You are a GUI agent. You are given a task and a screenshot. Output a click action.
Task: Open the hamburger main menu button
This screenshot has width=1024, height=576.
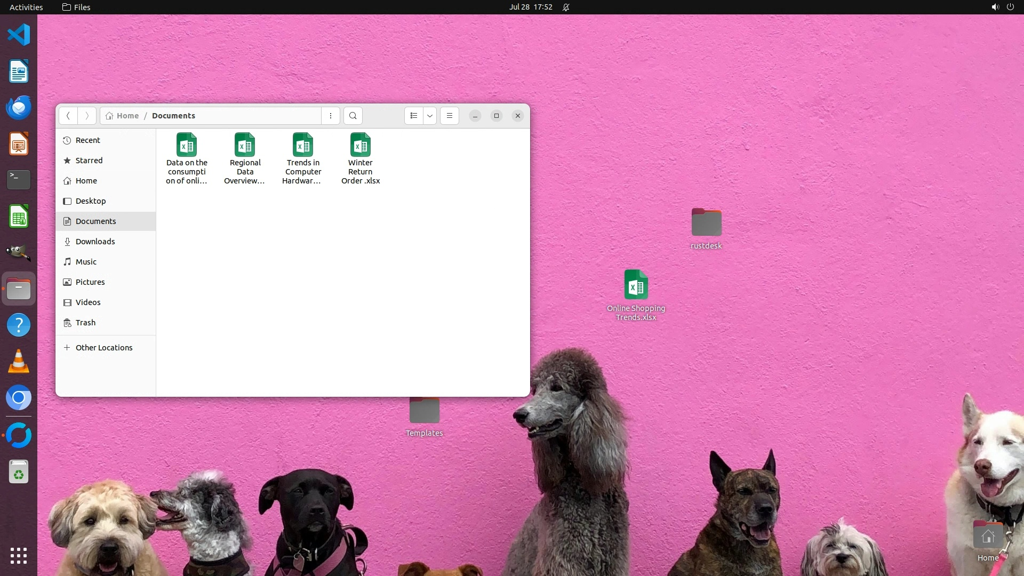pos(450,116)
